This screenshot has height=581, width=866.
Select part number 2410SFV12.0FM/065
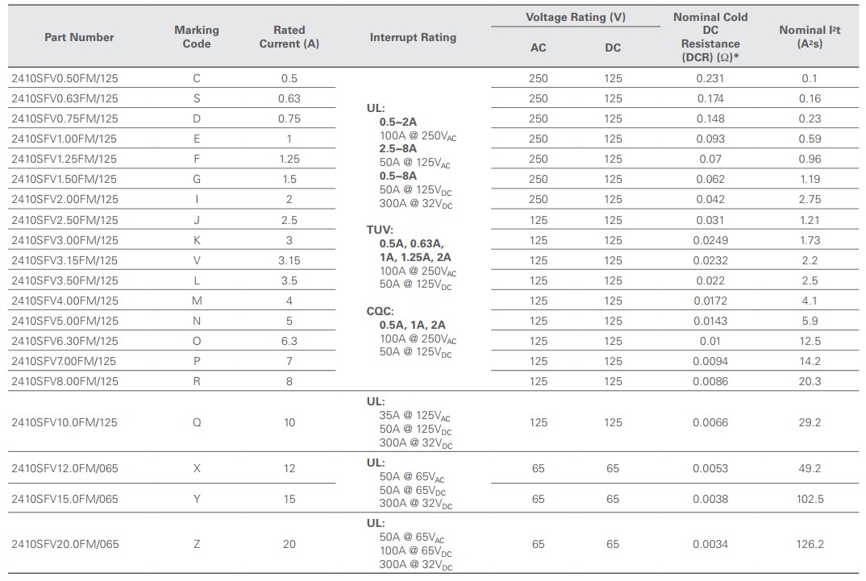[65, 468]
